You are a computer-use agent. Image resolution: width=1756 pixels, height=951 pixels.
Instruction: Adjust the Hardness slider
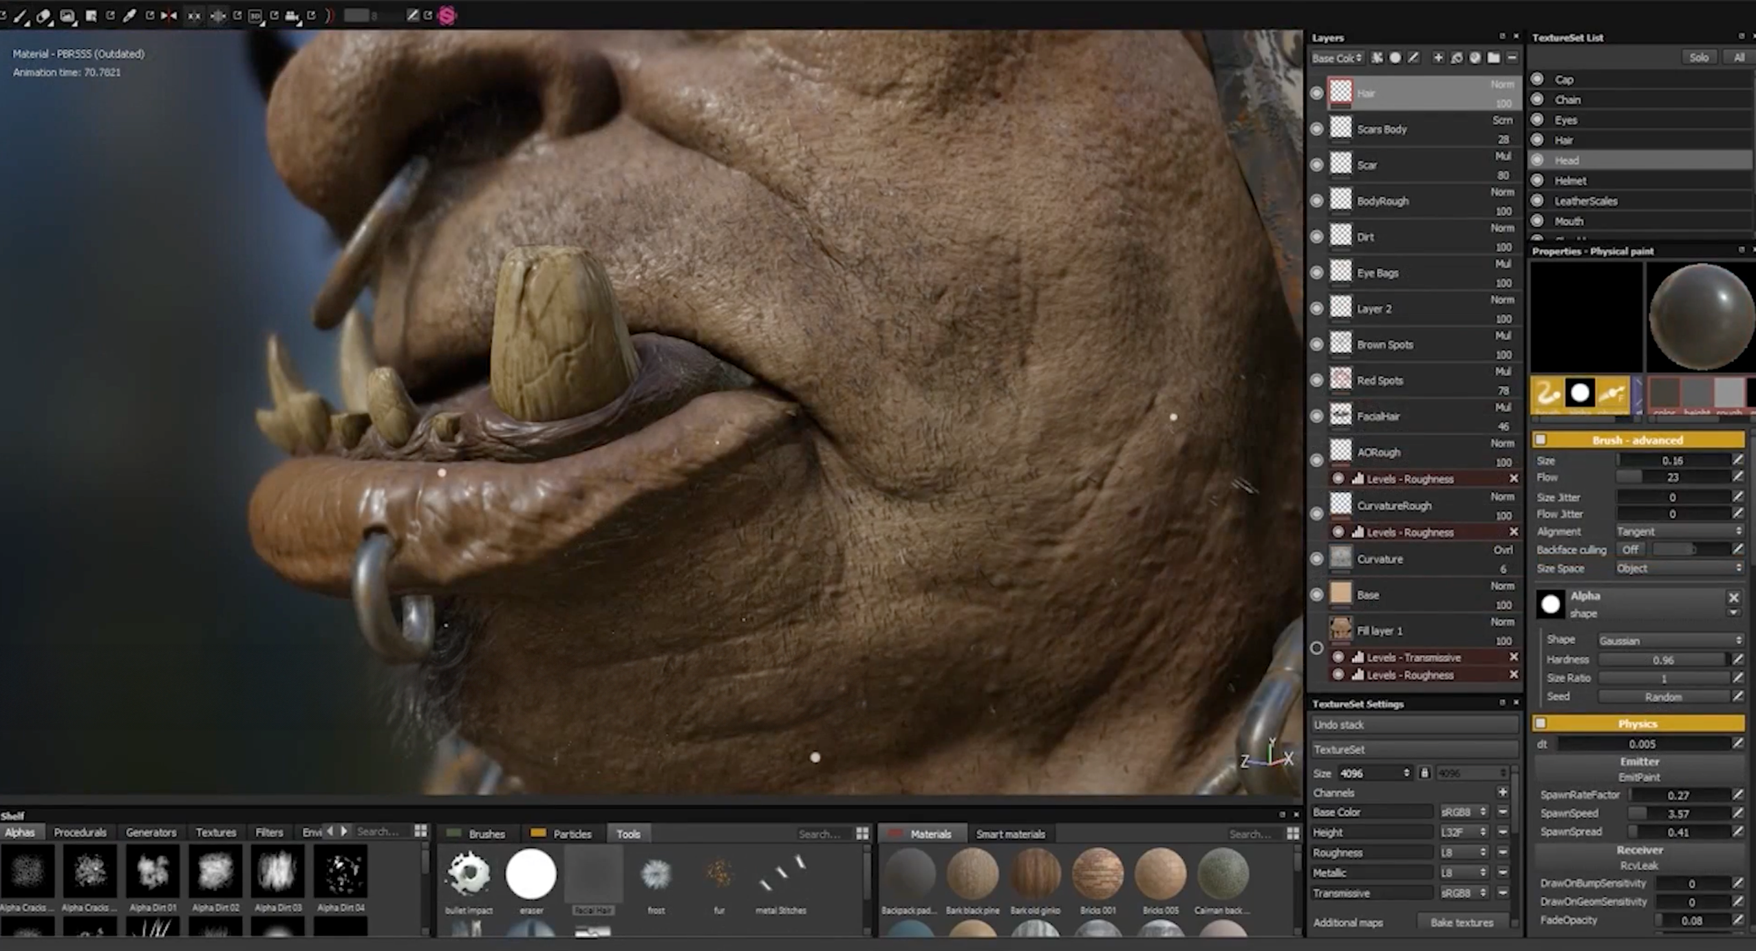(1662, 659)
